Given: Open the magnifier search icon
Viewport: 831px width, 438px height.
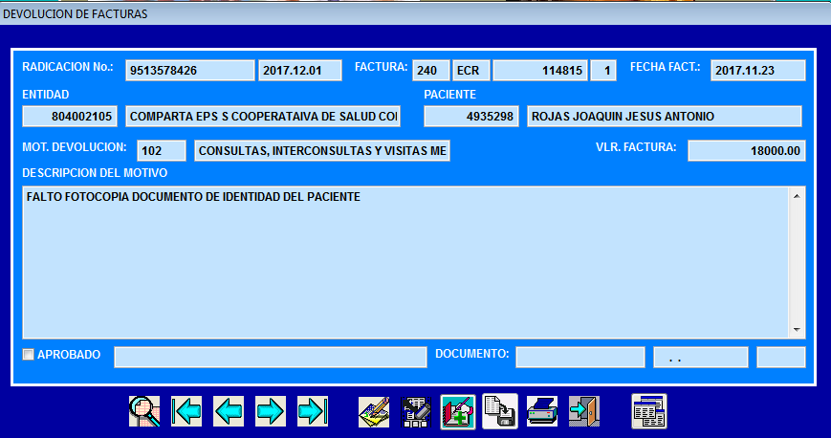Looking at the screenshot, I should coord(144,411).
